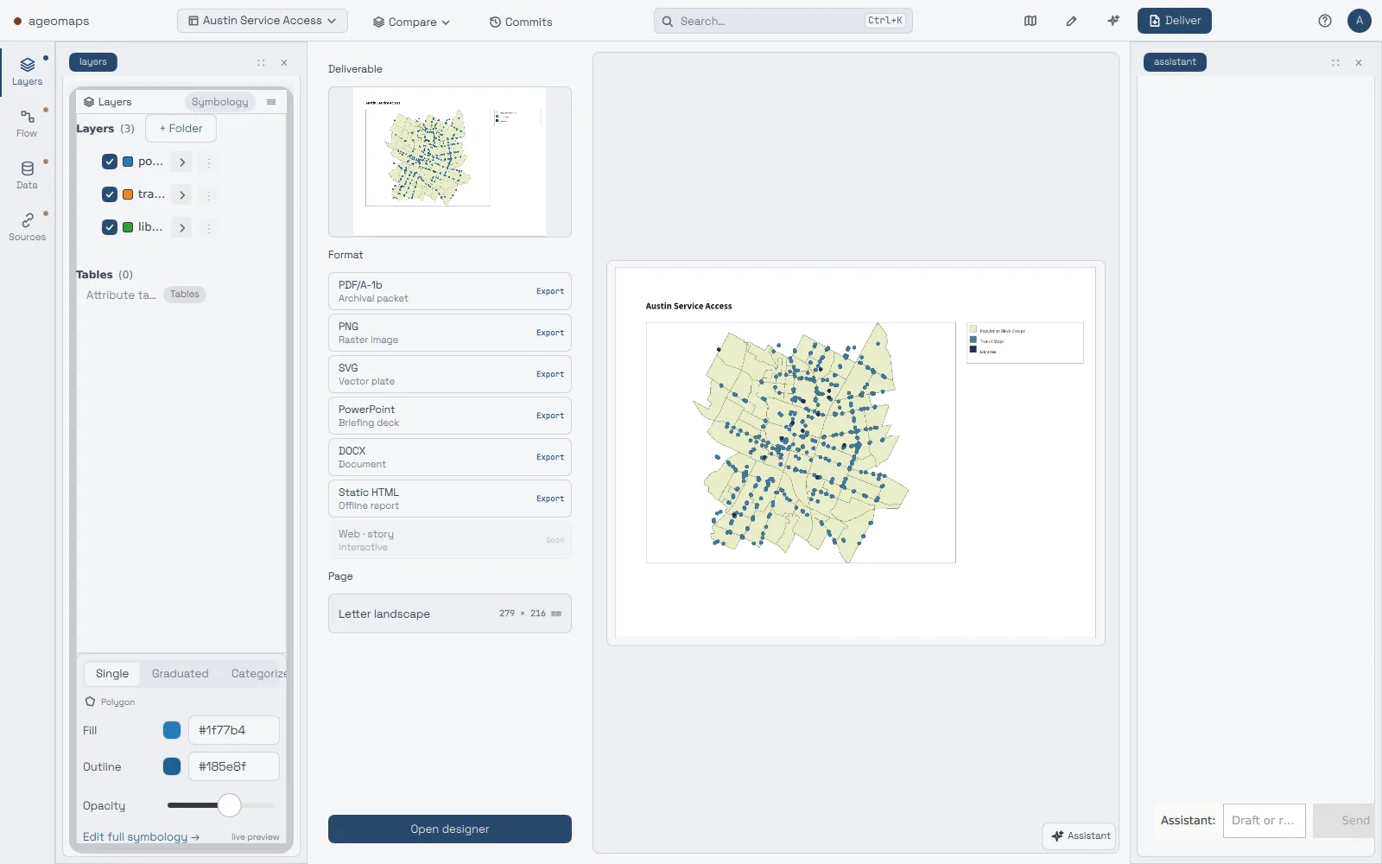
Task: Toggle visibility checkbox of po... layer
Action: coord(110,162)
